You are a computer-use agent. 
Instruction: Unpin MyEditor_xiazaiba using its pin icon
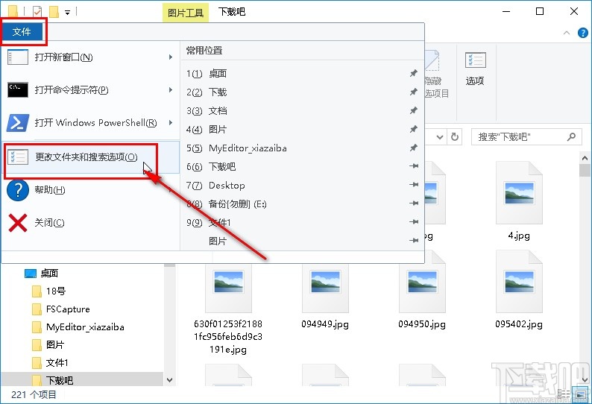pos(414,148)
